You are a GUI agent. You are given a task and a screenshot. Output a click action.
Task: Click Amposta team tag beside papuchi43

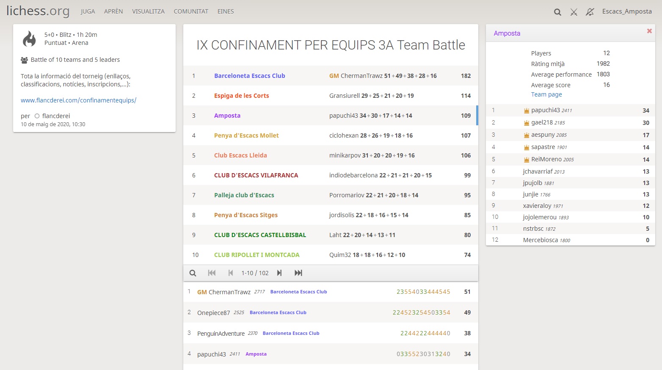click(256, 354)
